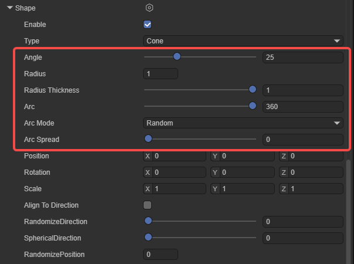Open the Type dropdown showing Cone
This screenshot has height=264, width=354.
click(x=243, y=41)
